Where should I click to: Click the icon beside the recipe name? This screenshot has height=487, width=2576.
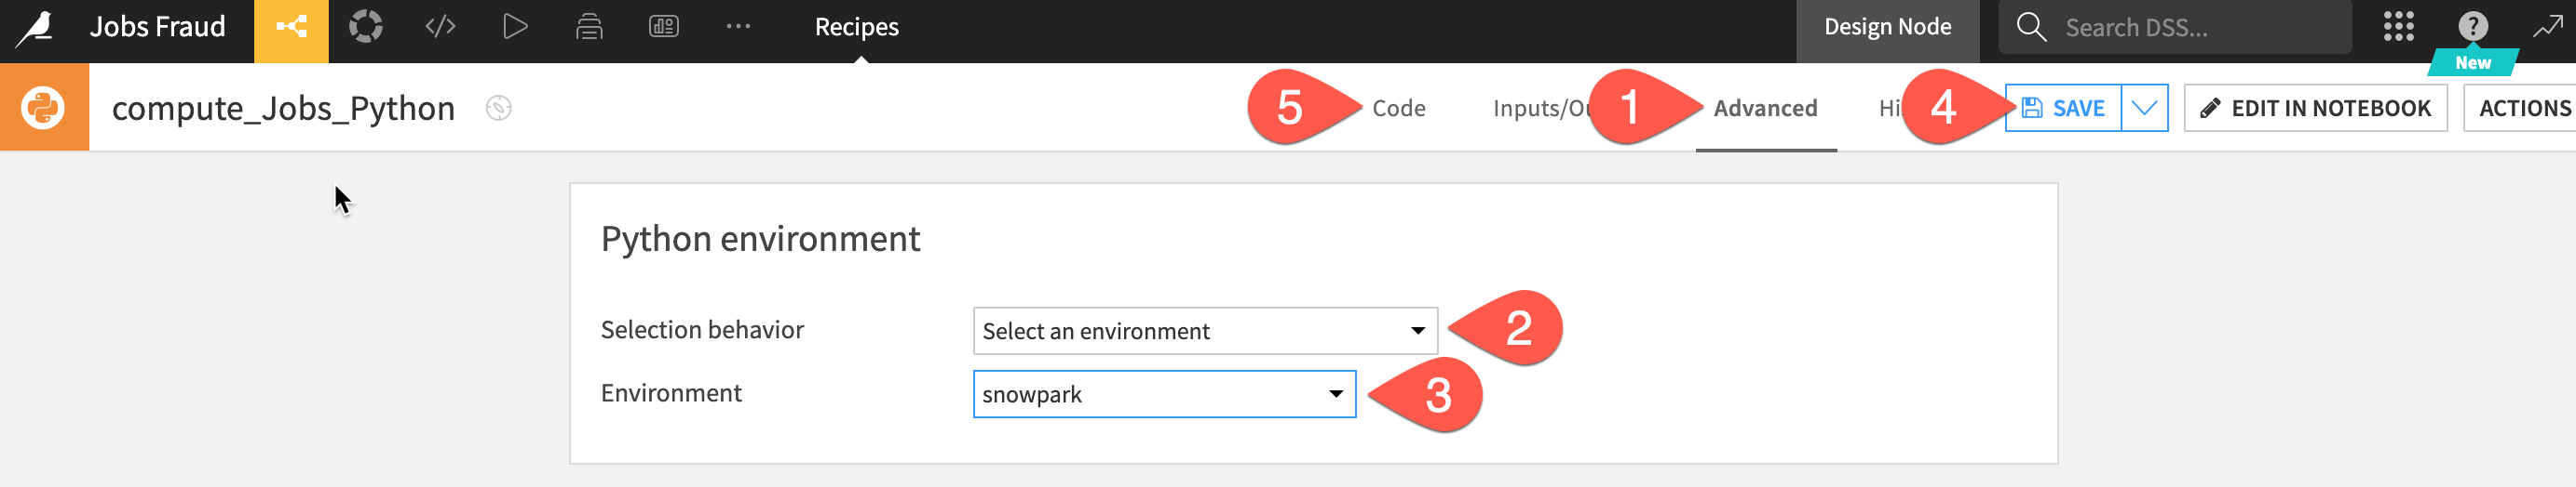tap(498, 108)
